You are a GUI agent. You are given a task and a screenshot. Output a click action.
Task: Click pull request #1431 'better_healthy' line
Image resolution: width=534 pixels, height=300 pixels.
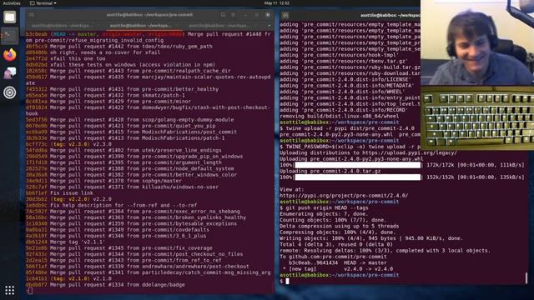123,89
